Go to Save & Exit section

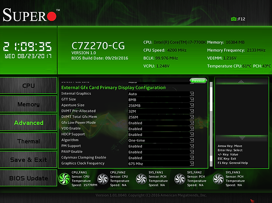coord(29,160)
